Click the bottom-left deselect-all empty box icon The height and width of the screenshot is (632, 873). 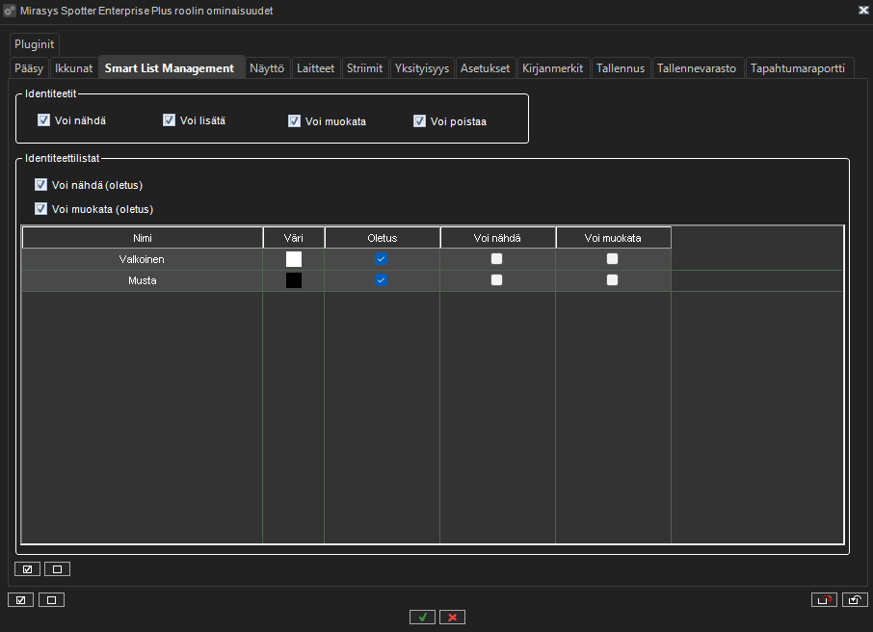(x=51, y=600)
